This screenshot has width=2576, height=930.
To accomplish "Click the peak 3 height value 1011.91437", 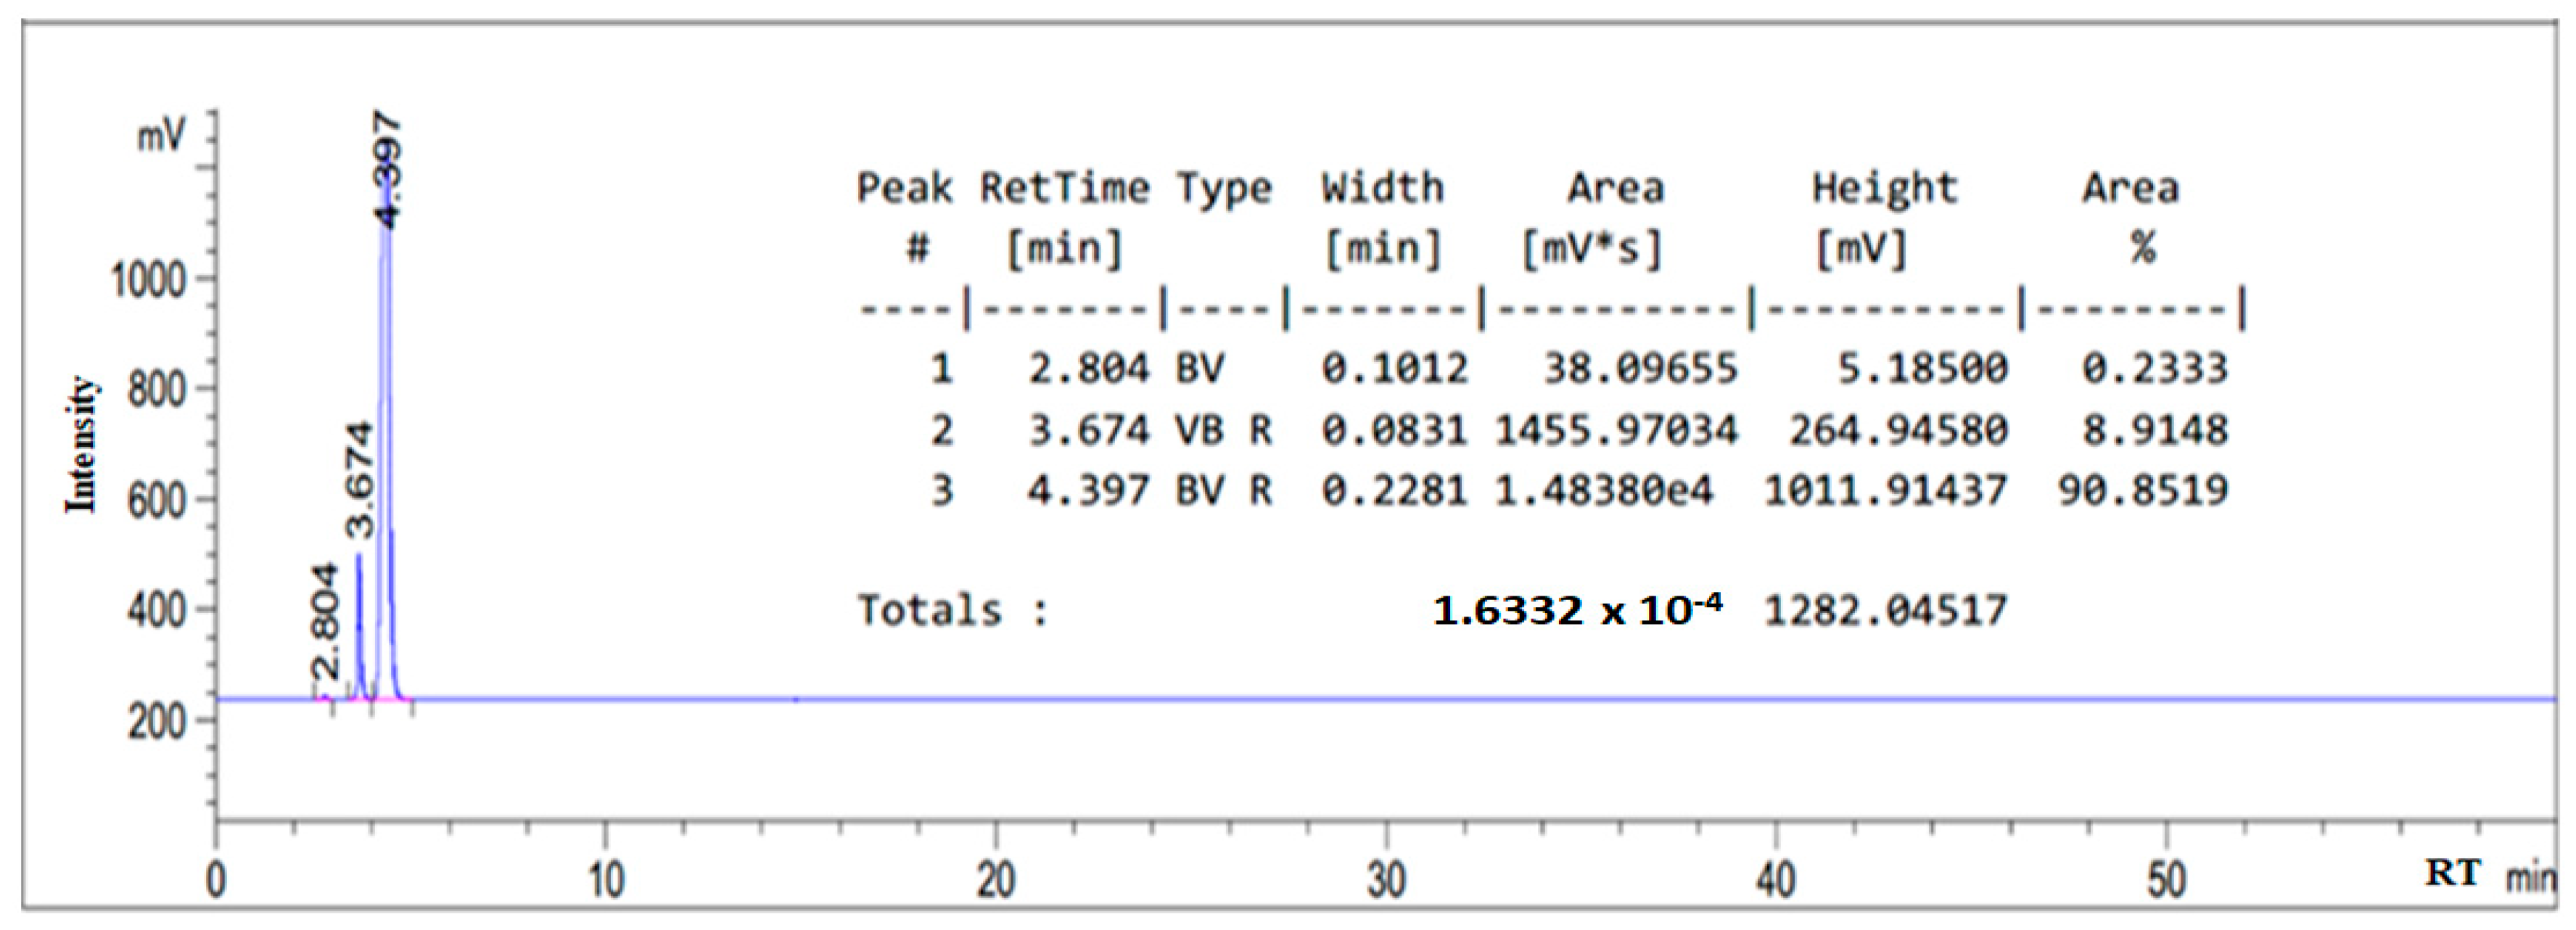I will pos(1885,490).
